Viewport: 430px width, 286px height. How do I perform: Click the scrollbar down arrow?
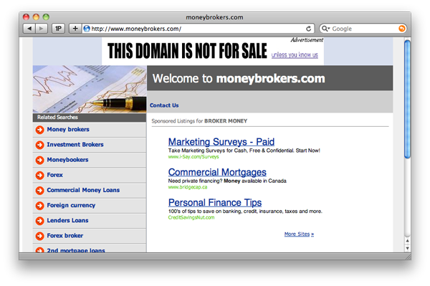click(x=408, y=248)
